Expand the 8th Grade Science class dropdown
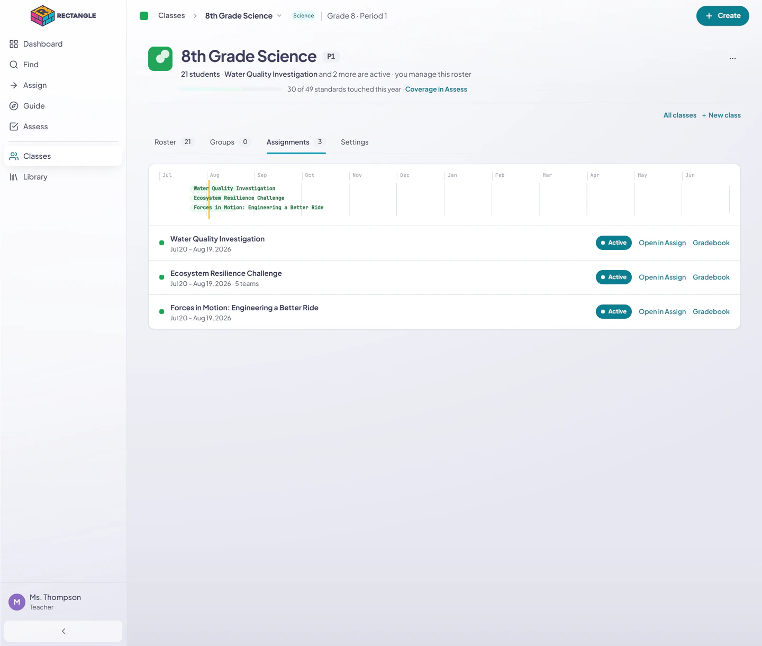The height and width of the screenshot is (646, 762). tap(243, 16)
